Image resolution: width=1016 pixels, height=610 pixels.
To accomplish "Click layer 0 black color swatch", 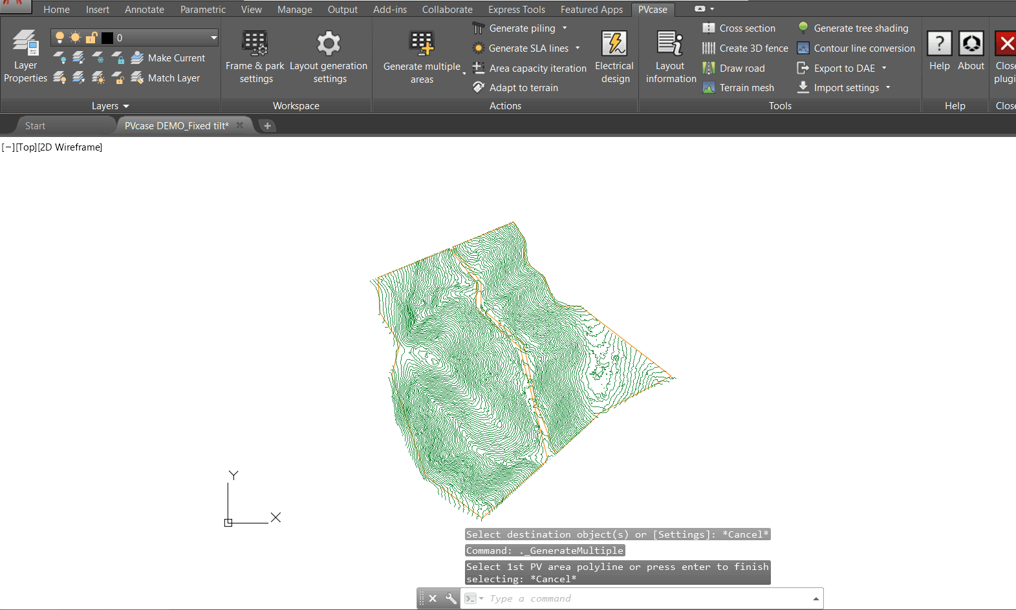I will [x=107, y=37].
